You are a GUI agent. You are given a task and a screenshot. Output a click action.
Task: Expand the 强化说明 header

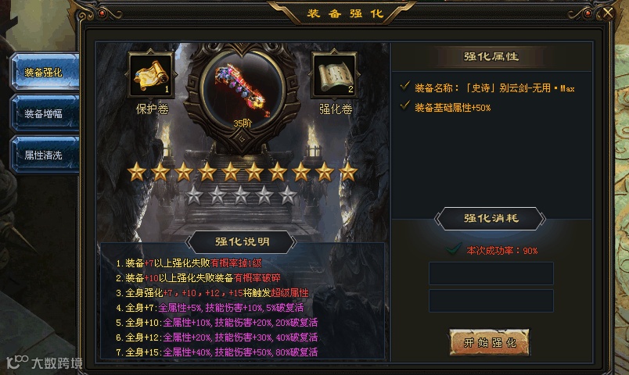(242, 241)
